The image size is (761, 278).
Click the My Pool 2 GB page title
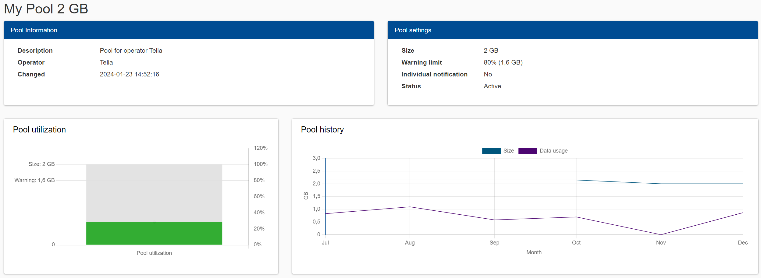[46, 9]
